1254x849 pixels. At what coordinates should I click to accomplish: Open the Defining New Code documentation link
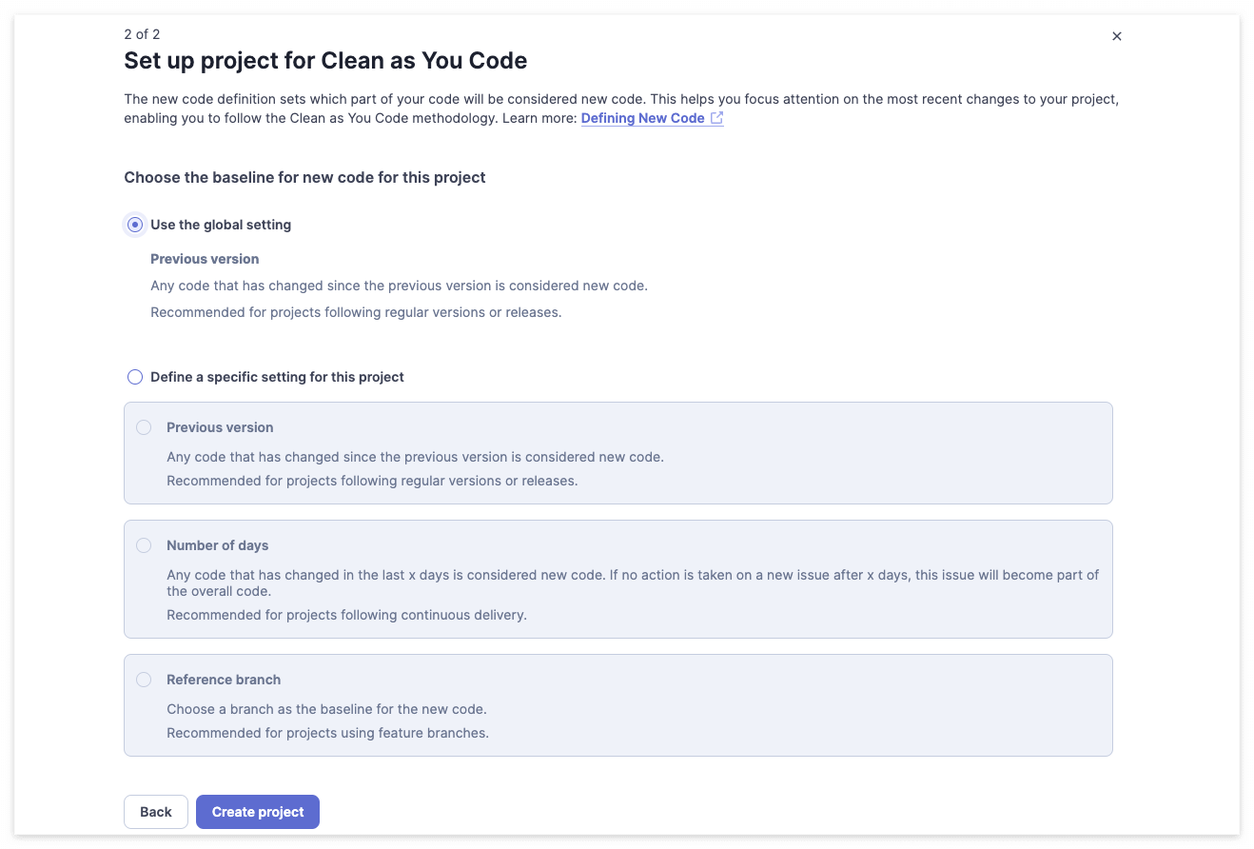point(643,118)
